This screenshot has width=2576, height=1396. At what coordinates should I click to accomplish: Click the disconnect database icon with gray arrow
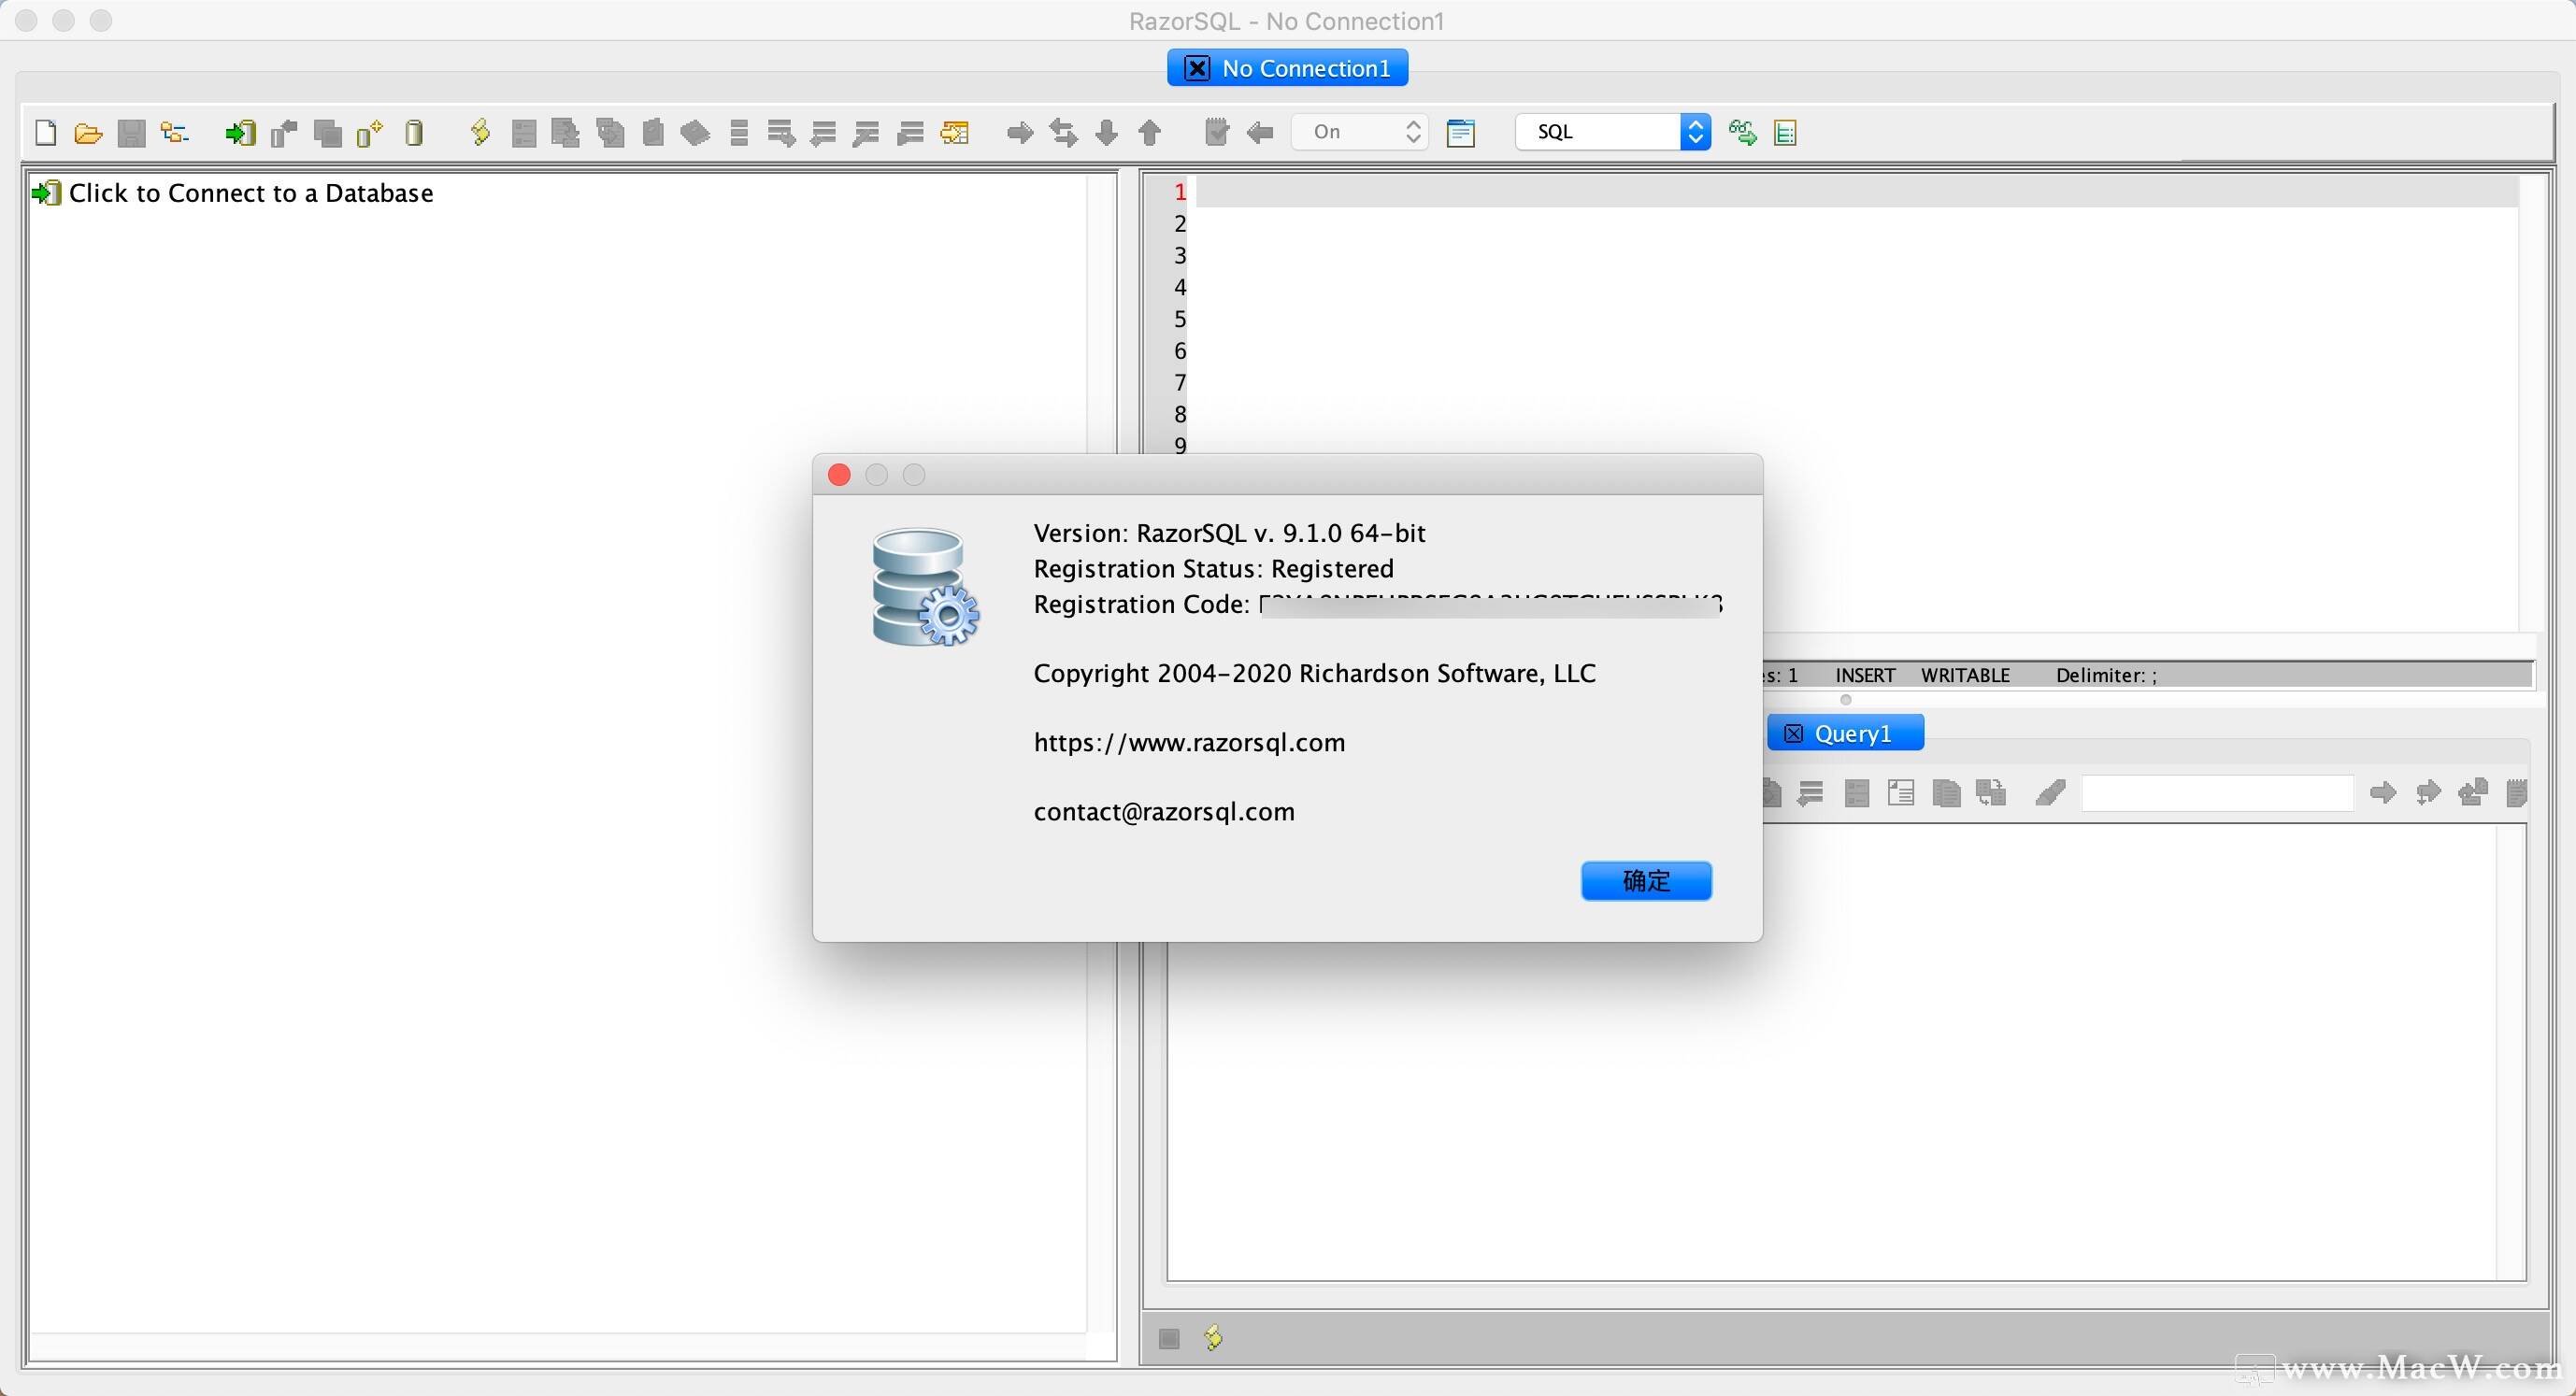(284, 132)
